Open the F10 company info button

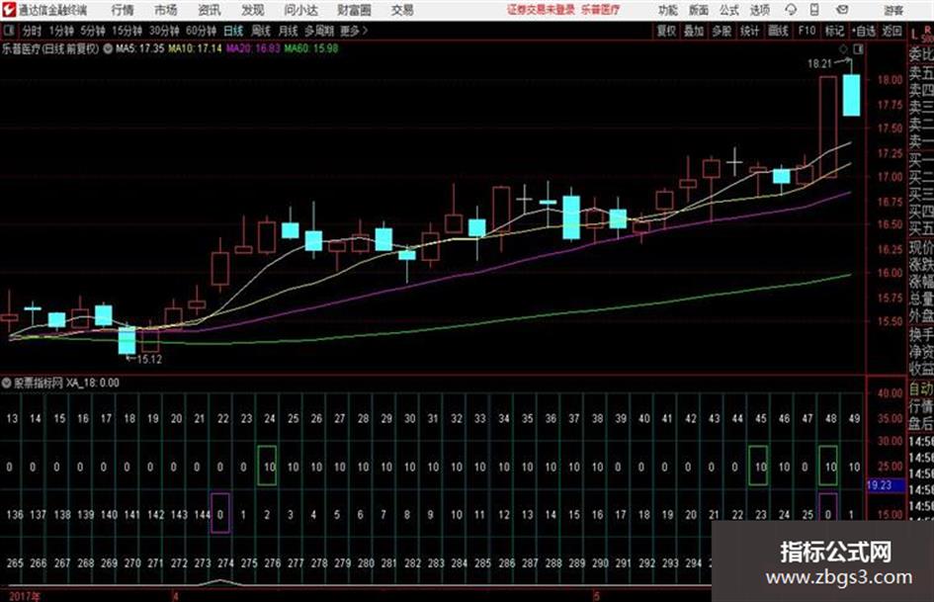[807, 31]
